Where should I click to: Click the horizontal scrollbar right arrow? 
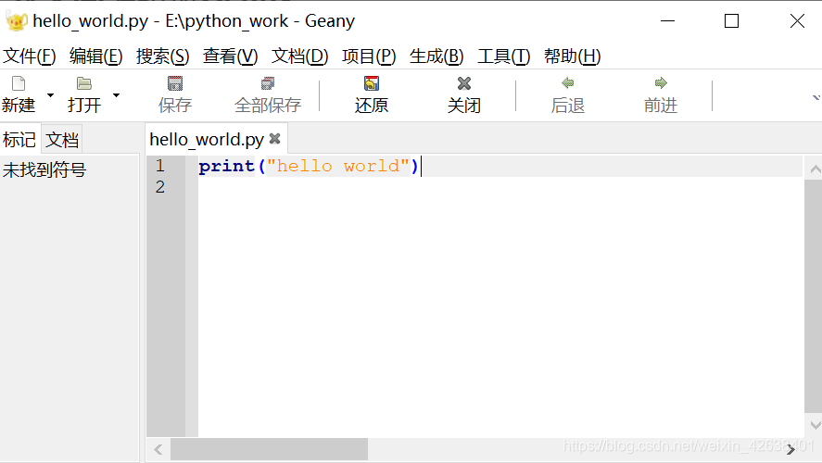(x=790, y=449)
